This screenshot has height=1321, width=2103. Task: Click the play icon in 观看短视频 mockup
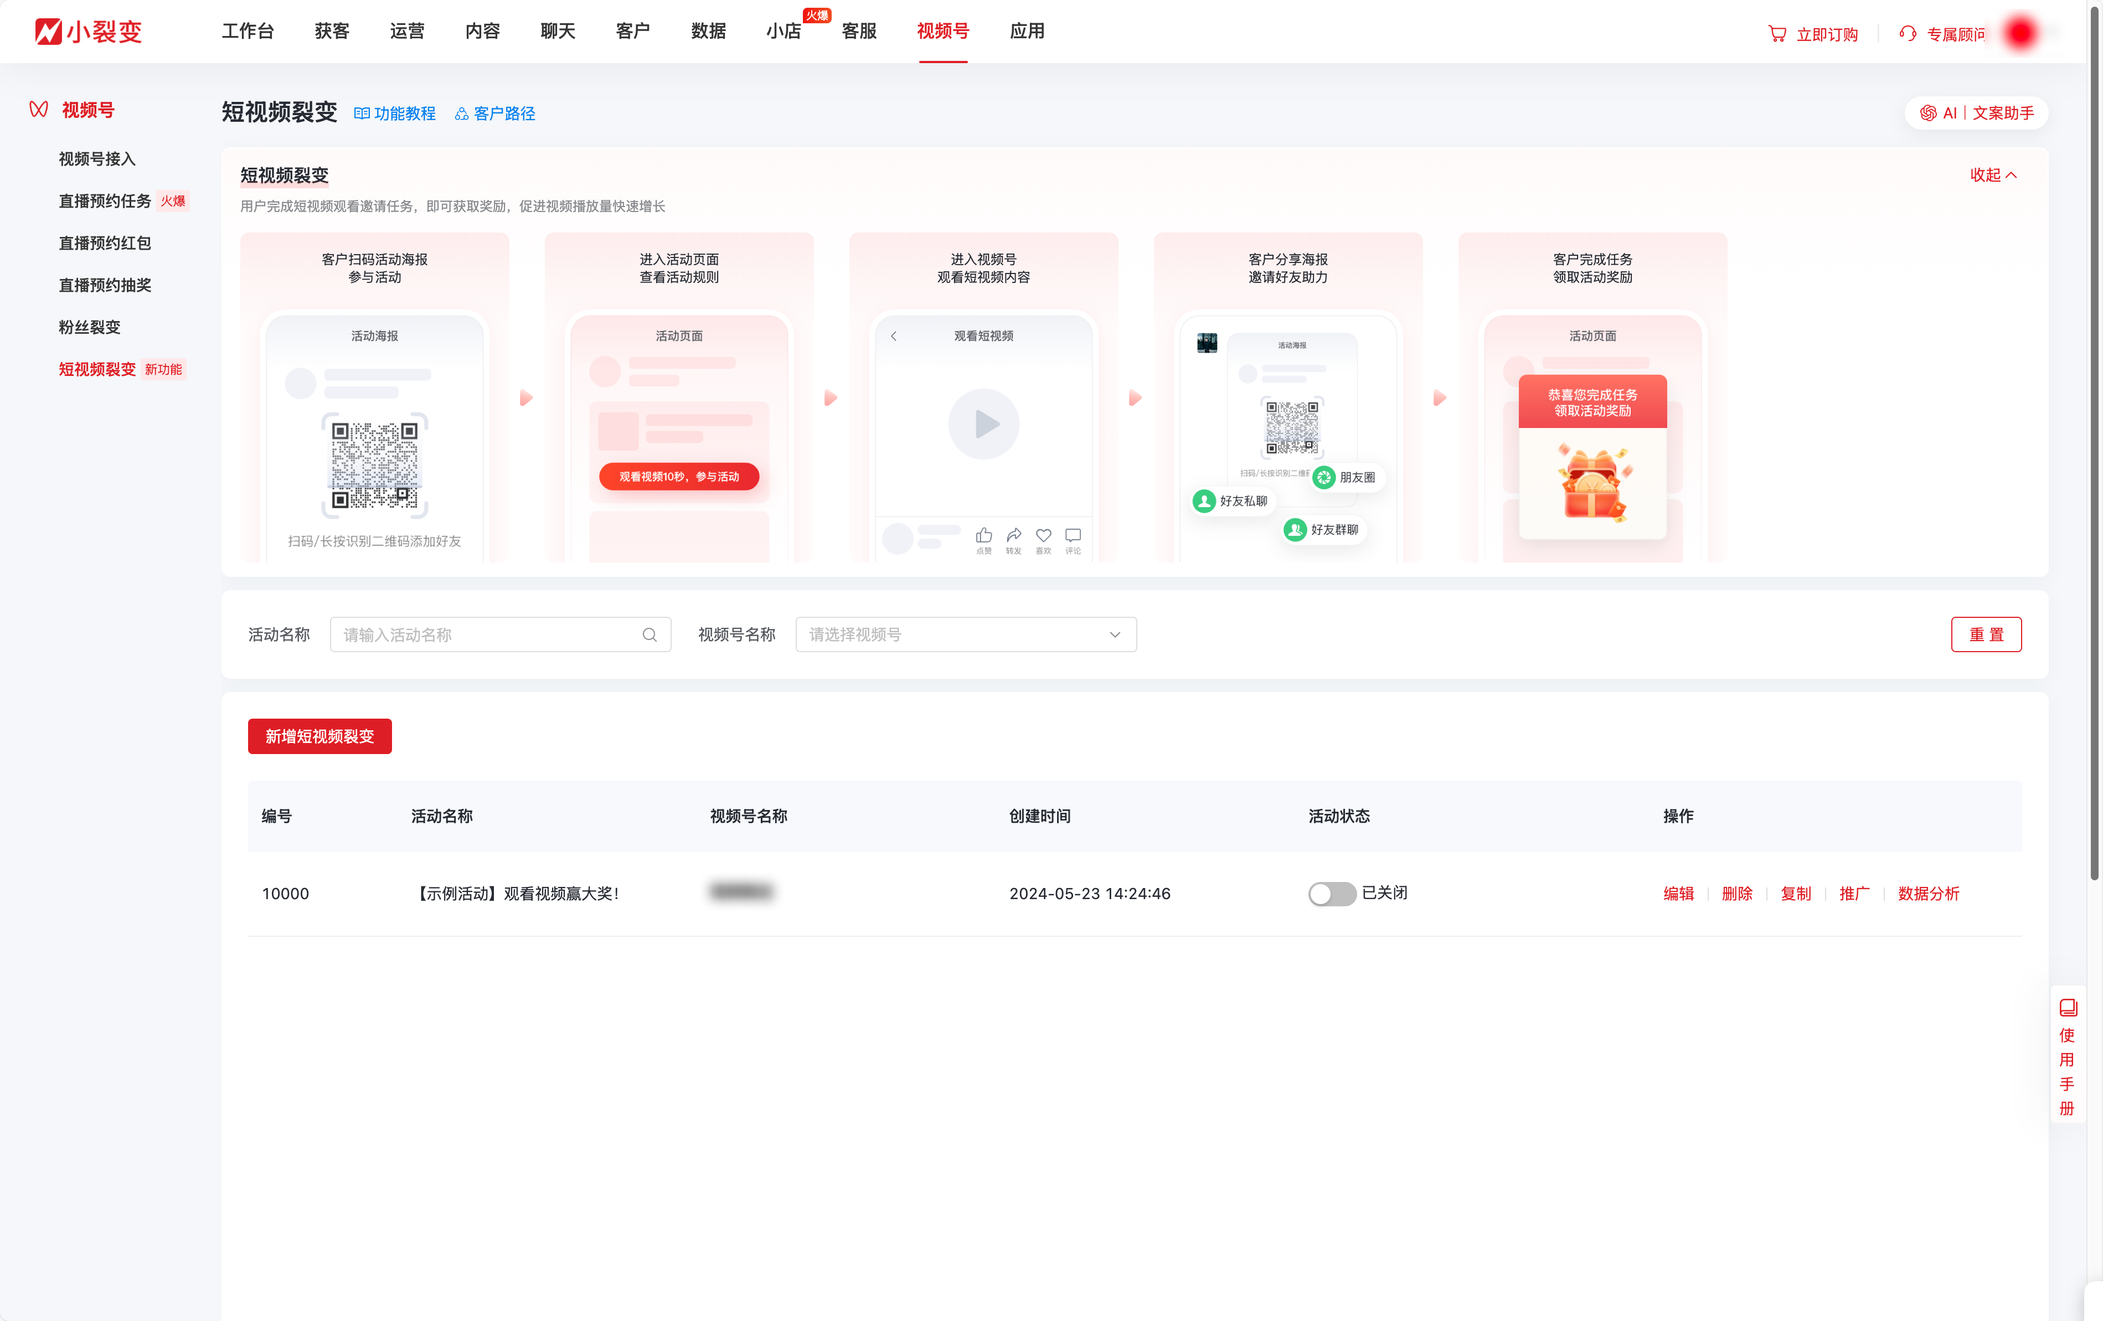tap(985, 424)
